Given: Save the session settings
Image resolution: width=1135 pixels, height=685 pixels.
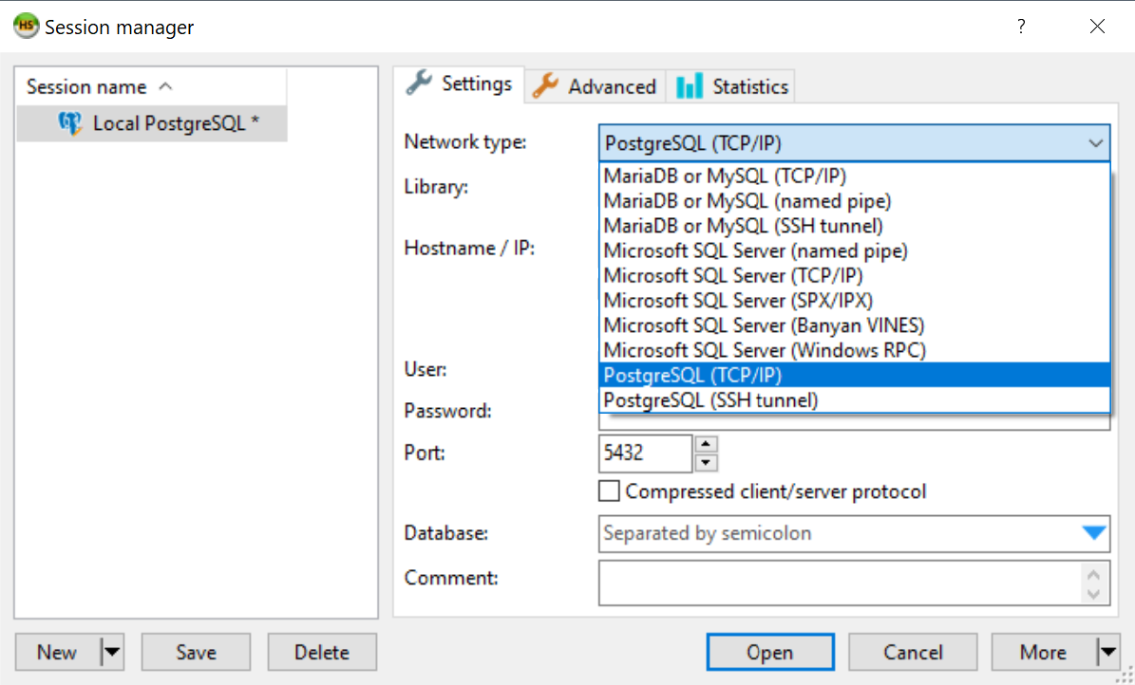Looking at the screenshot, I should point(197,653).
